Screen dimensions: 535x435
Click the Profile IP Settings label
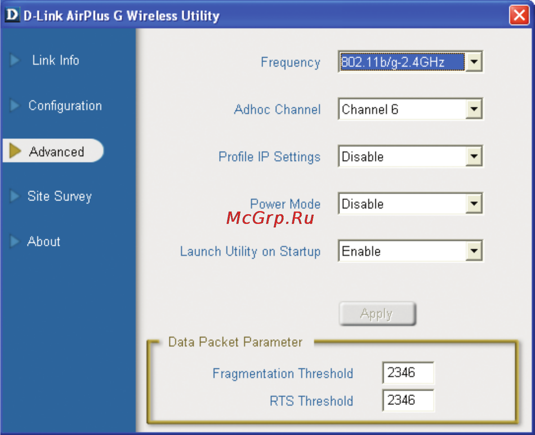coord(269,157)
